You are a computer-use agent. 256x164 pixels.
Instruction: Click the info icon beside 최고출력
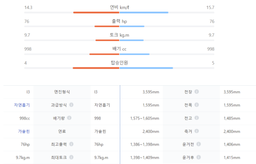[71, 144]
